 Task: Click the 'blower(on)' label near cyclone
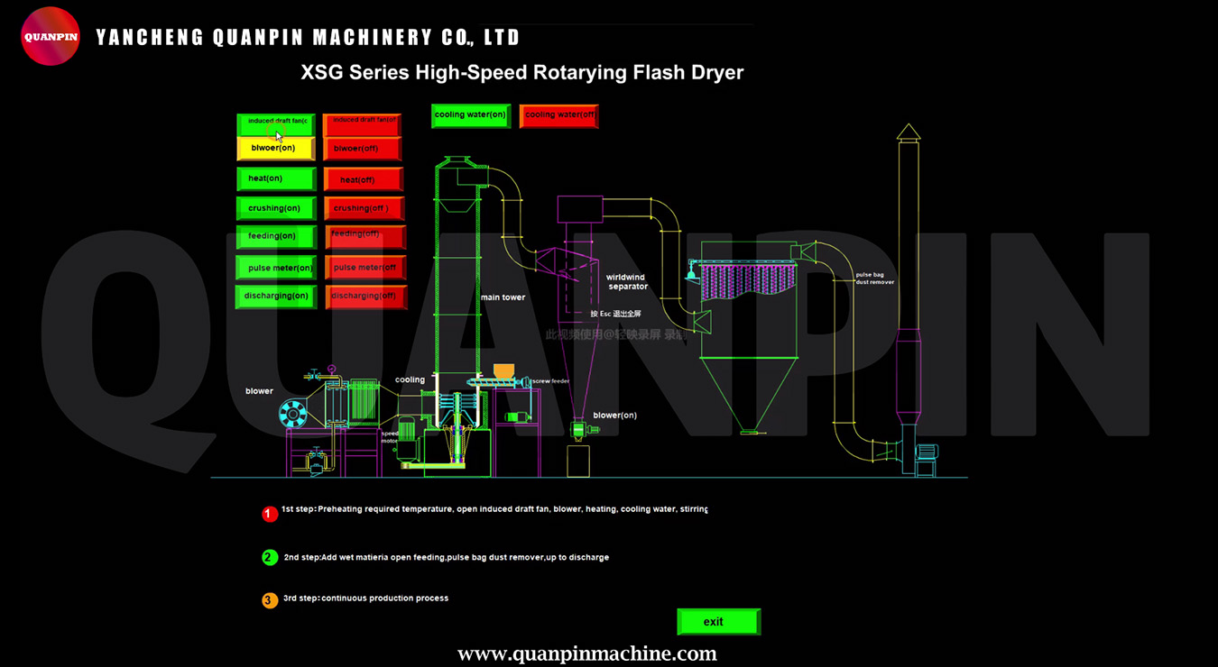click(x=614, y=416)
